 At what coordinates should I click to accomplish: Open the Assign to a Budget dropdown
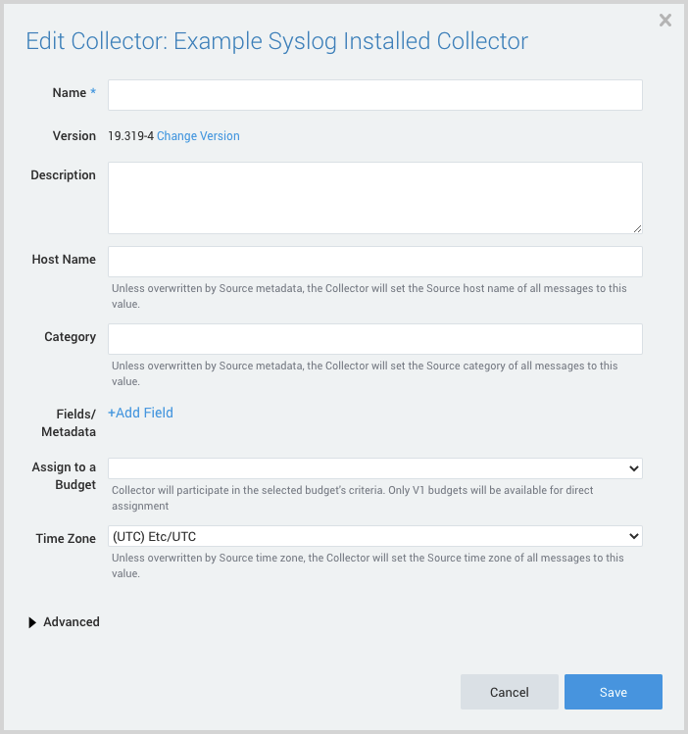click(x=374, y=468)
